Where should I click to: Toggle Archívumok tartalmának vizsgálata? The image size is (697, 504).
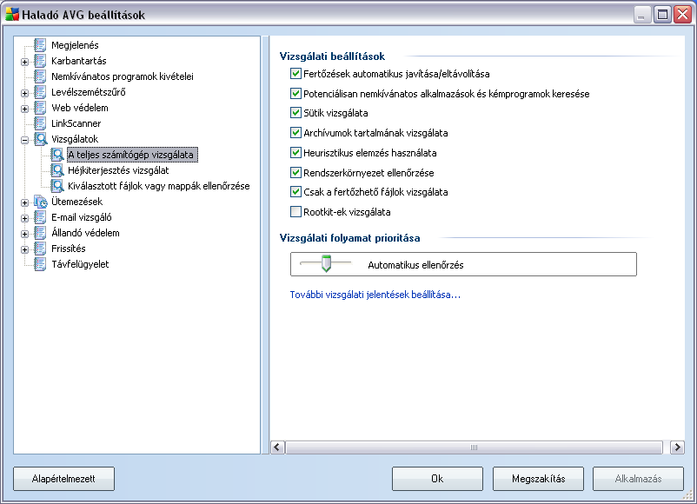[x=295, y=132]
